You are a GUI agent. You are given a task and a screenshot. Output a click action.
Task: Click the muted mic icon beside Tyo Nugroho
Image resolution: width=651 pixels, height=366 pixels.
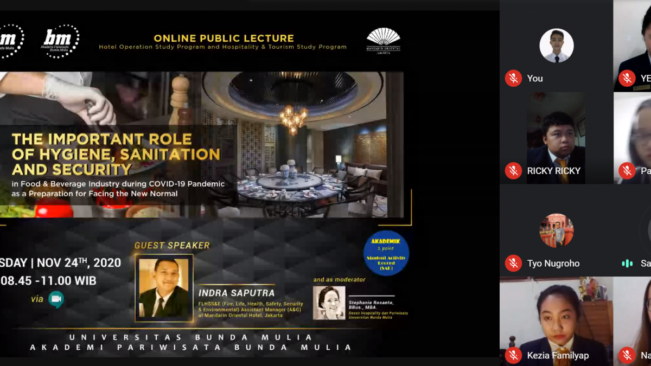pos(513,264)
